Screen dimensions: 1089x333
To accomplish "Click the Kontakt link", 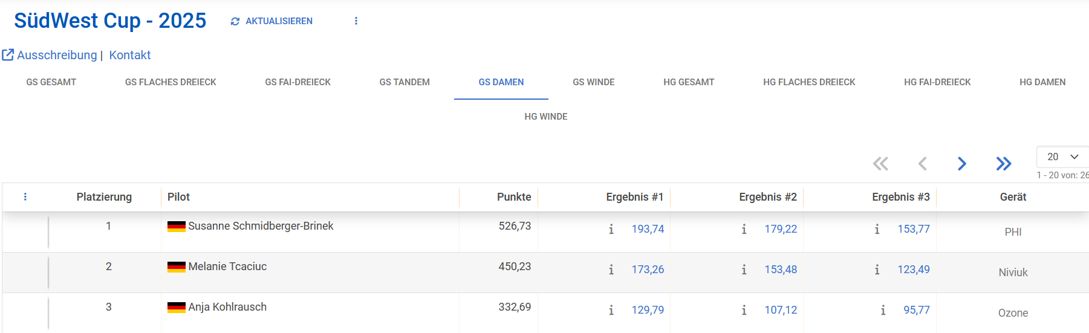I will point(130,55).
